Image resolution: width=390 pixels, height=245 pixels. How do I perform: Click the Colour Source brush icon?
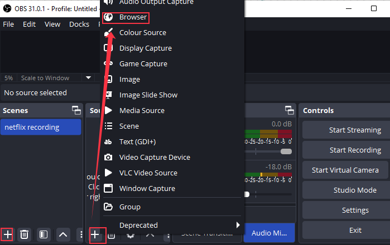click(x=108, y=32)
